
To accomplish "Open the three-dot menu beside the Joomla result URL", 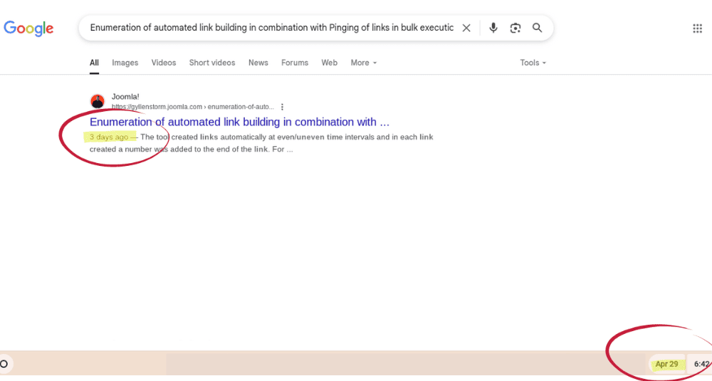I will point(282,107).
